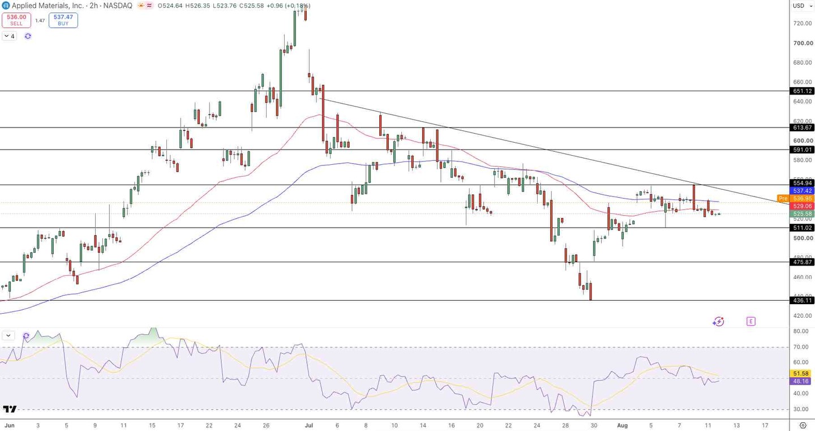Click the red 529.06 moving average label
The image size is (815, 431).
[803, 206]
